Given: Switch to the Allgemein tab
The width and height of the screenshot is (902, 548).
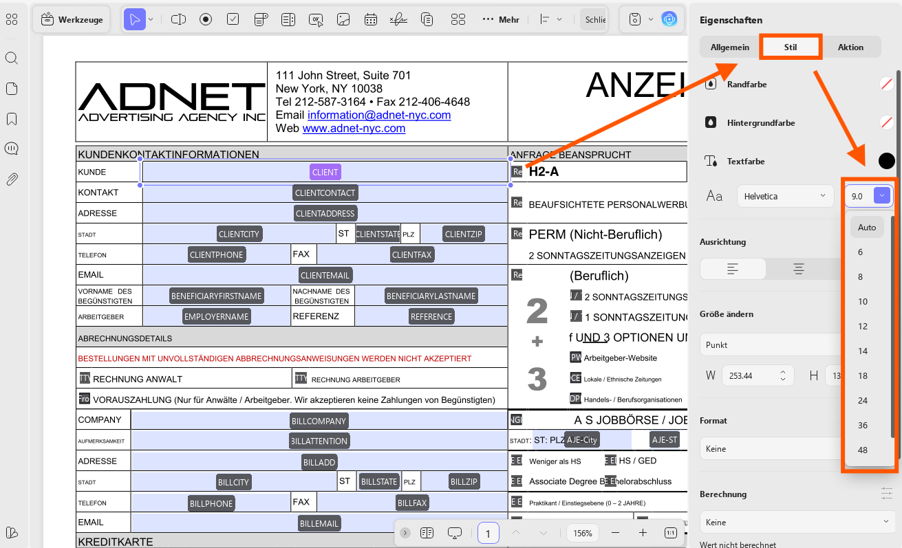Looking at the screenshot, I should pos(730,47).
